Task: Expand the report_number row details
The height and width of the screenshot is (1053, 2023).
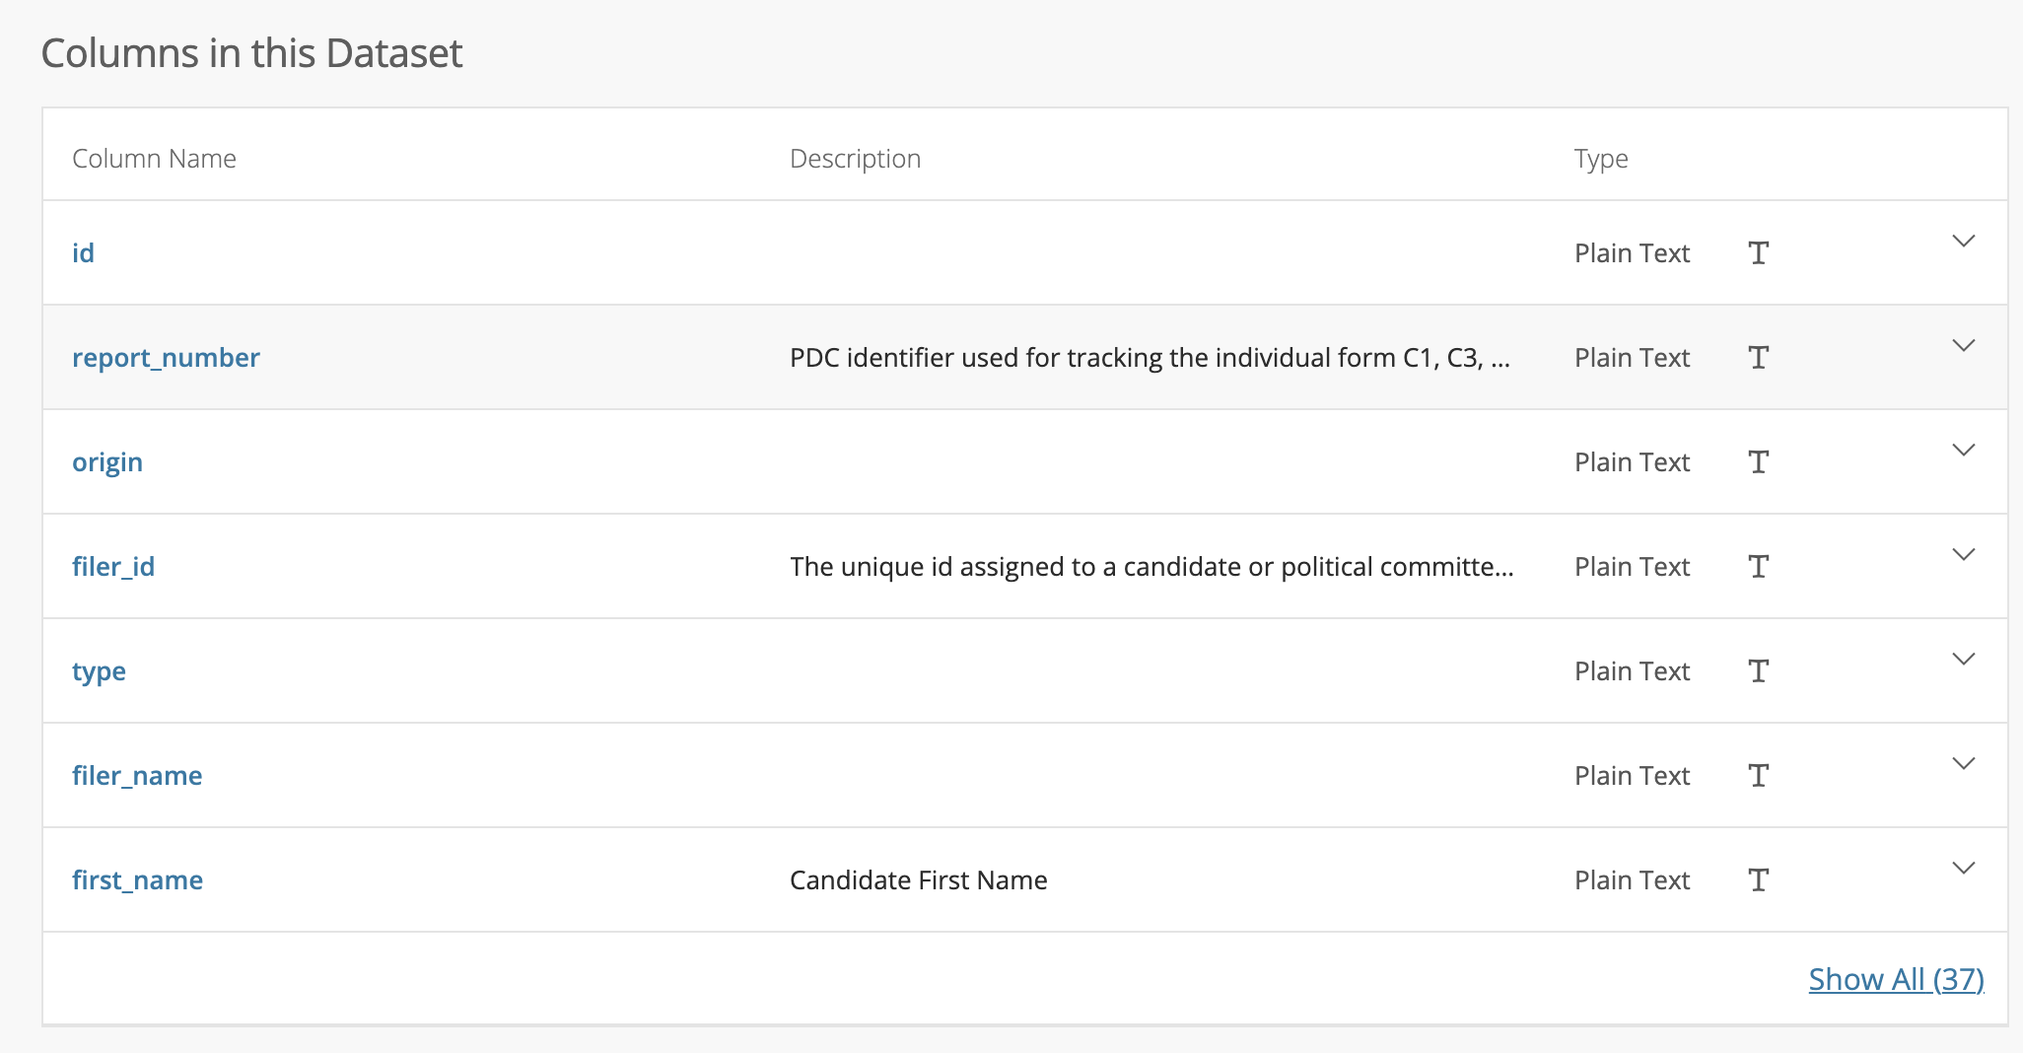Action: point(1963,346)
